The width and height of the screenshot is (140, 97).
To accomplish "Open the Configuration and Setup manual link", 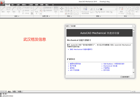I will tap(75, 64).
